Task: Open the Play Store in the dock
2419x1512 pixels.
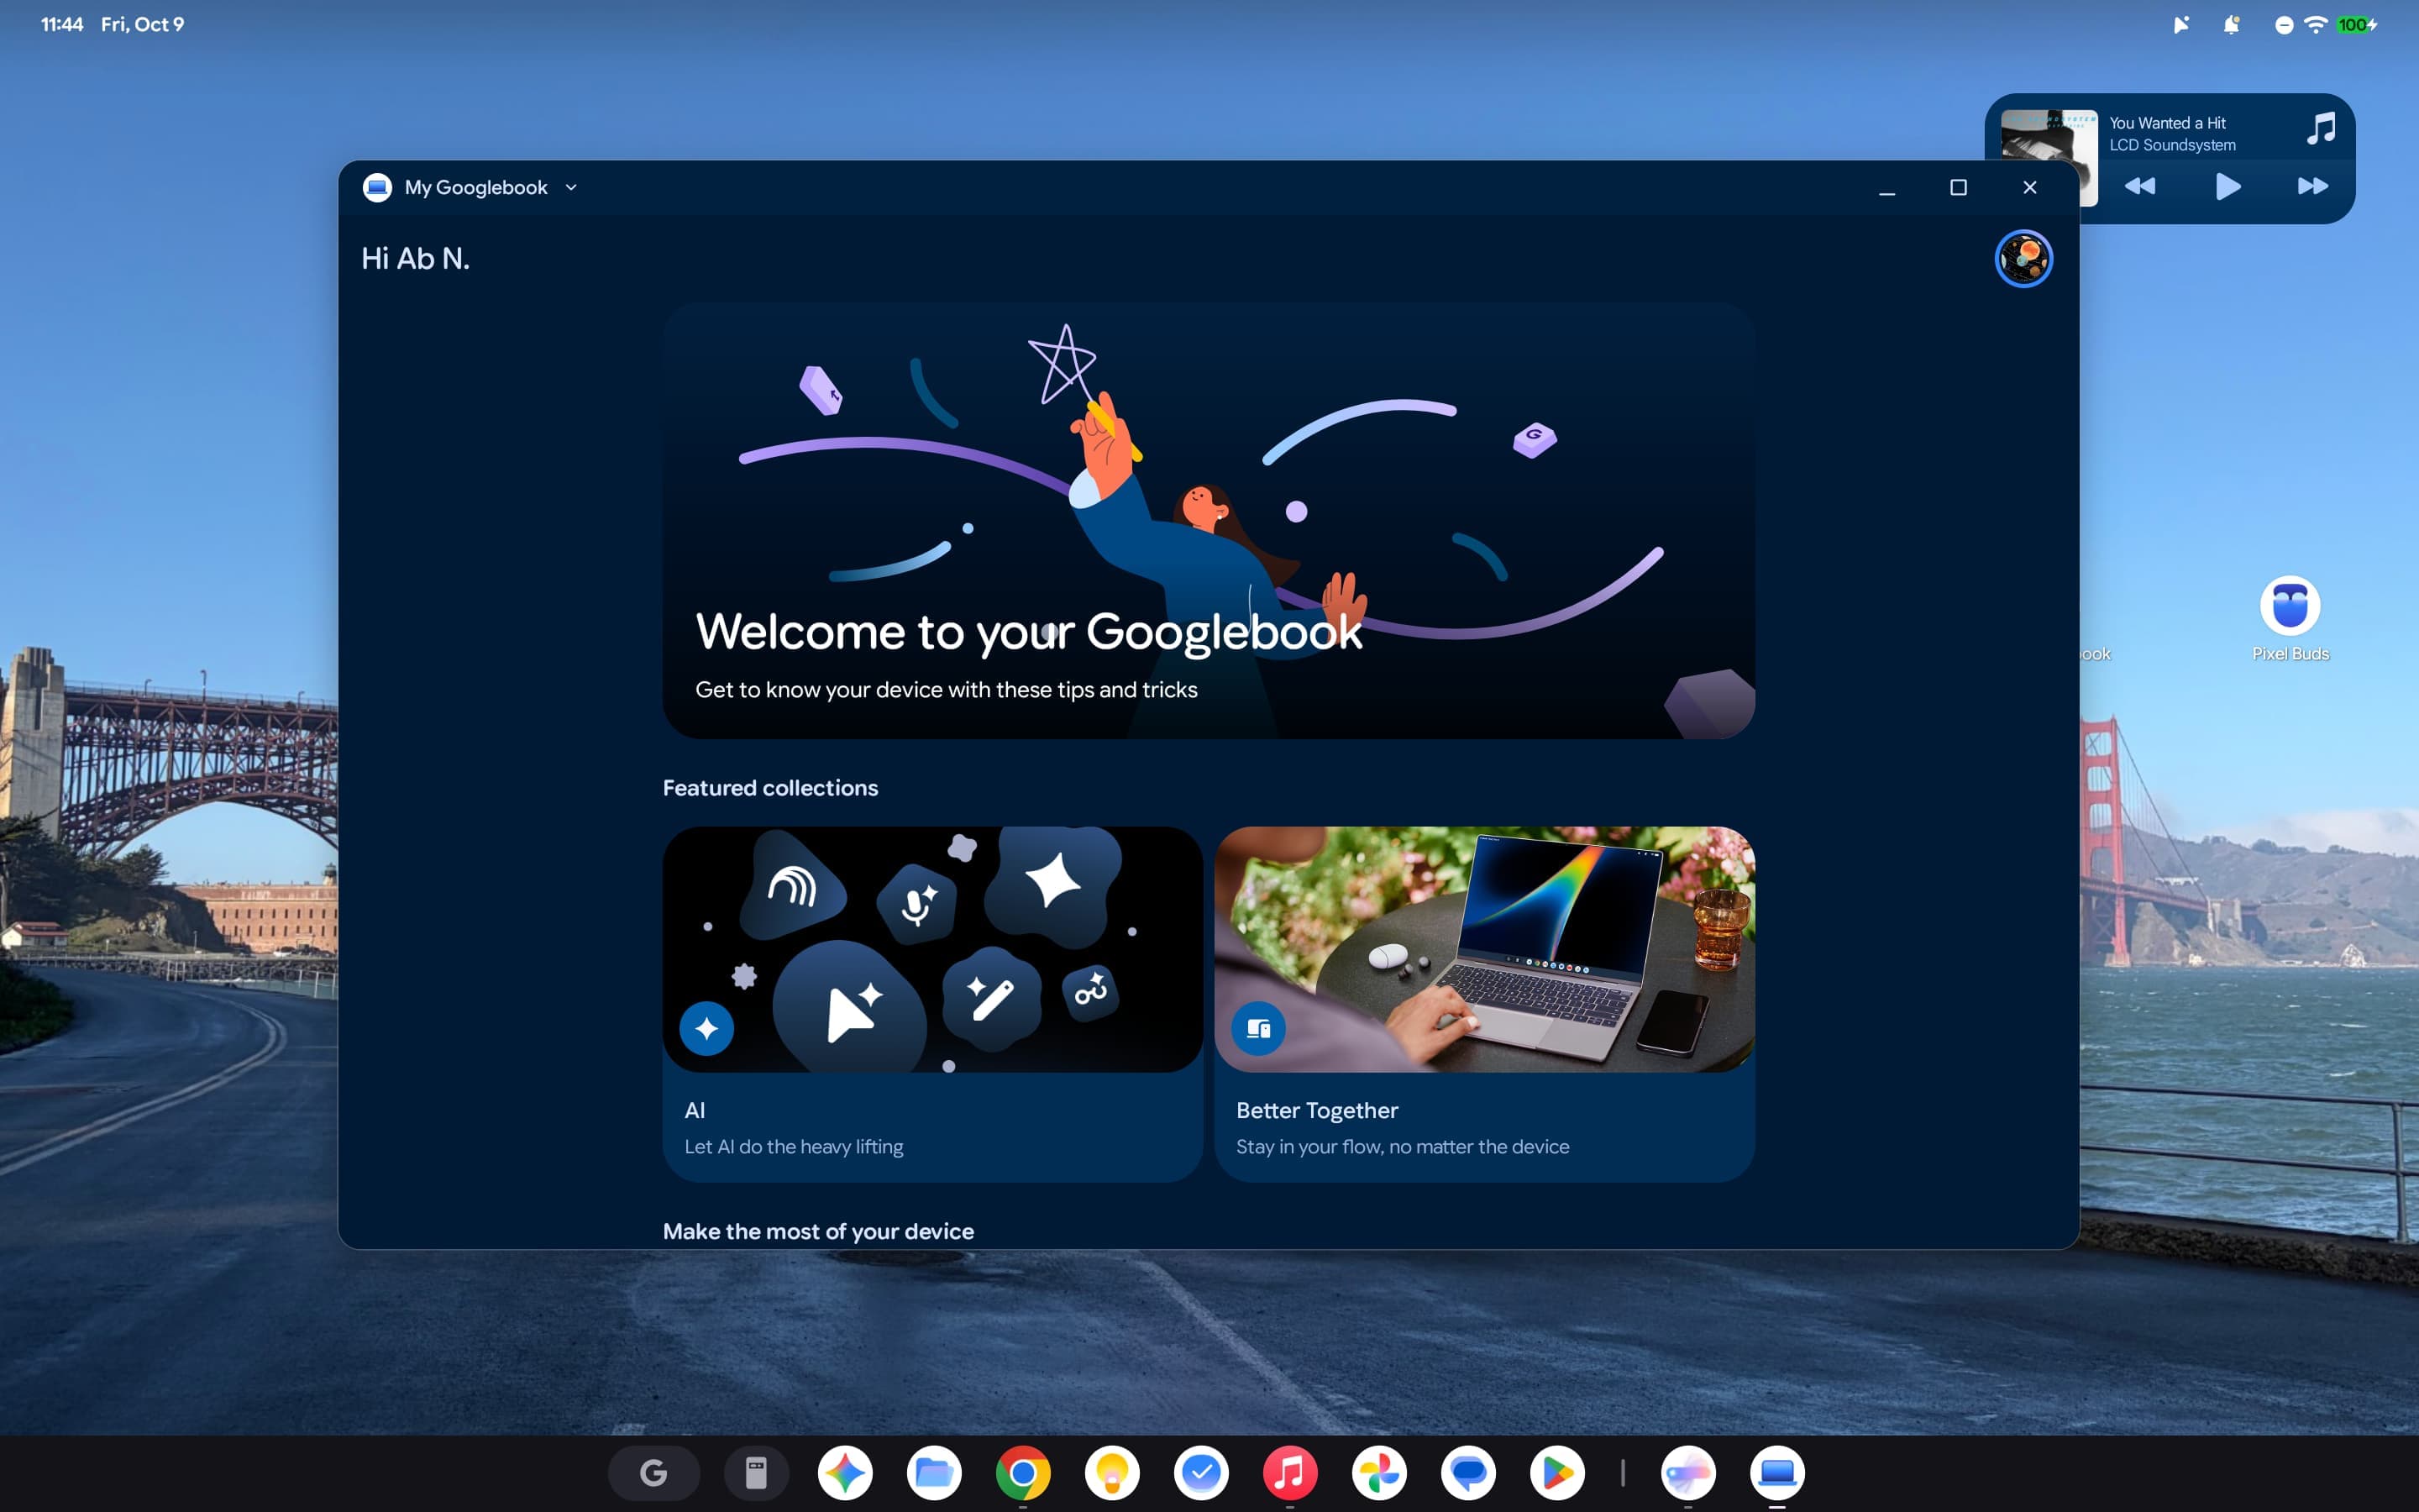Action: tap(1556, 1472)
